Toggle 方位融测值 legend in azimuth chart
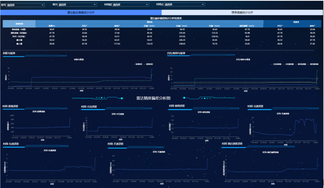The height and width of the screenshot is (188, 324). click(276, 63)
